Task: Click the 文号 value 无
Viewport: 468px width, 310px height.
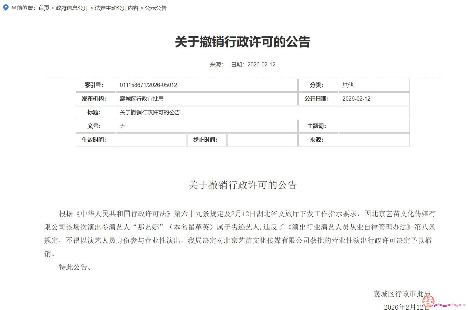Action: pyautogui.click(x=122, y=126)
